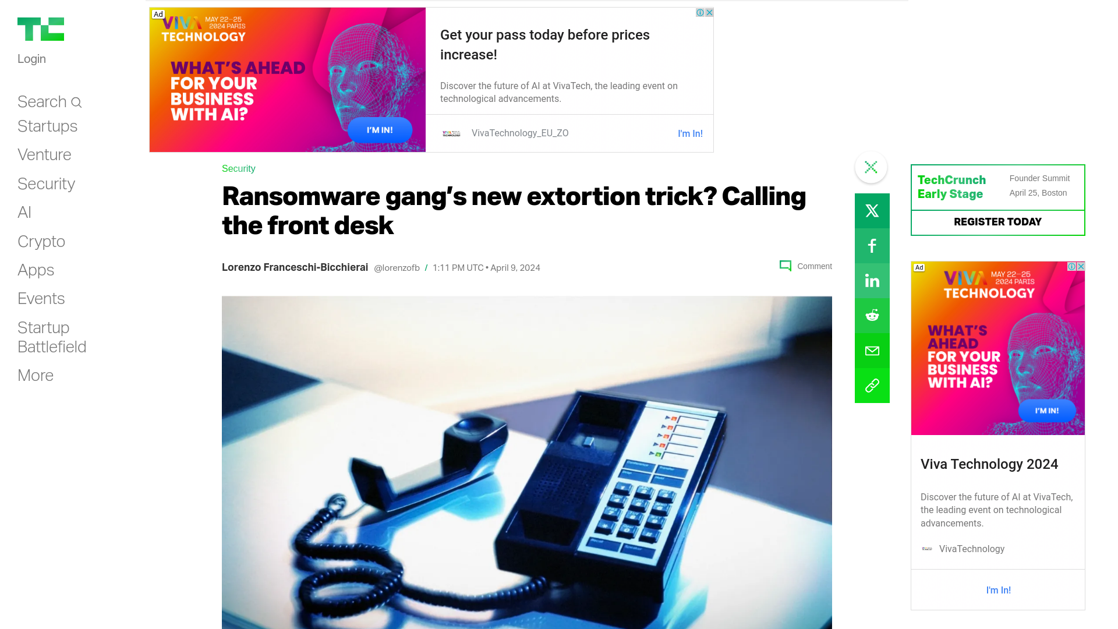Click the copy link icon
The image size is (1118, 629).
872,386
